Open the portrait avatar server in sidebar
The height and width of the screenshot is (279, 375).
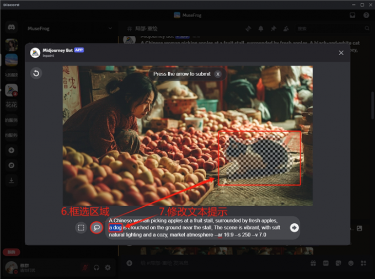[x=11, y=45]
